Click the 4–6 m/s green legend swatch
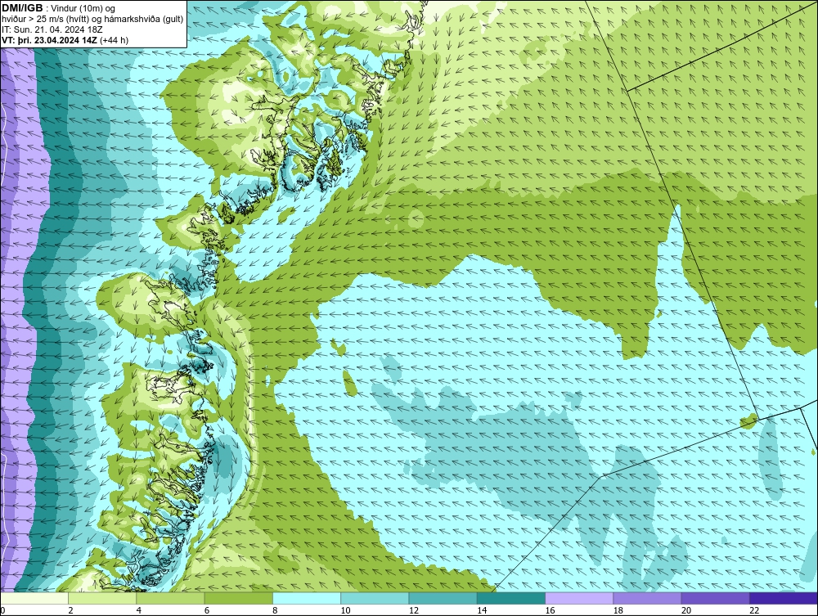The height and width of the screenshot is (616, 818). pyautogui.click(x=171, y=598)
